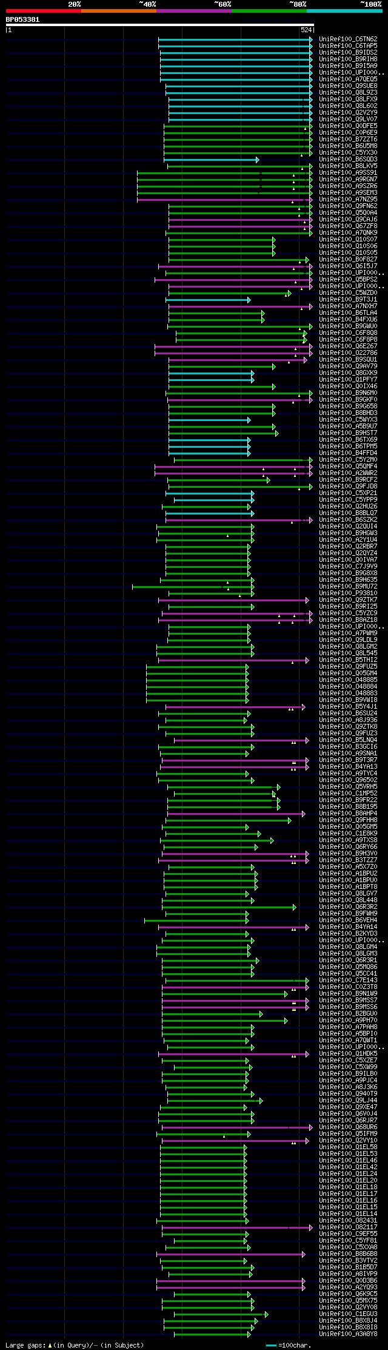The image size is (388, 1350).
Task: Open the UniRef100_C6TN62 hit label
Action: point(348,39)
